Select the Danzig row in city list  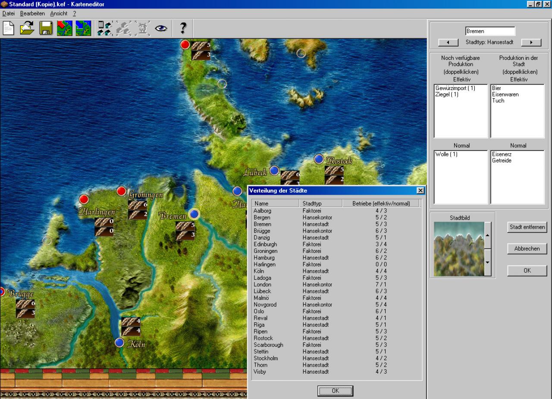coord(336,237)
